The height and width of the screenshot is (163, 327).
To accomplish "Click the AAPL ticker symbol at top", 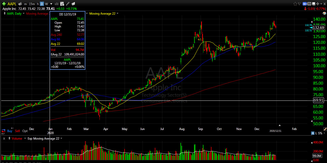I will point(12,4).
